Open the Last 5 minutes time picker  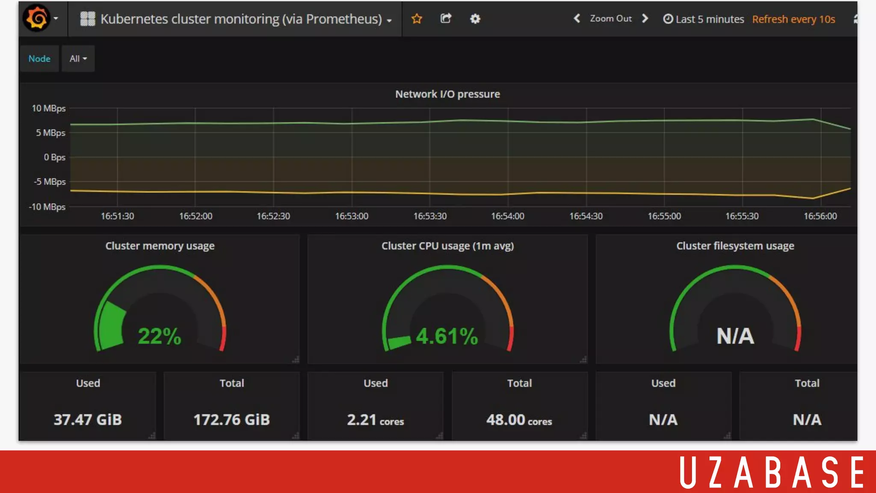pyautogui.click(x=704, y=19)
